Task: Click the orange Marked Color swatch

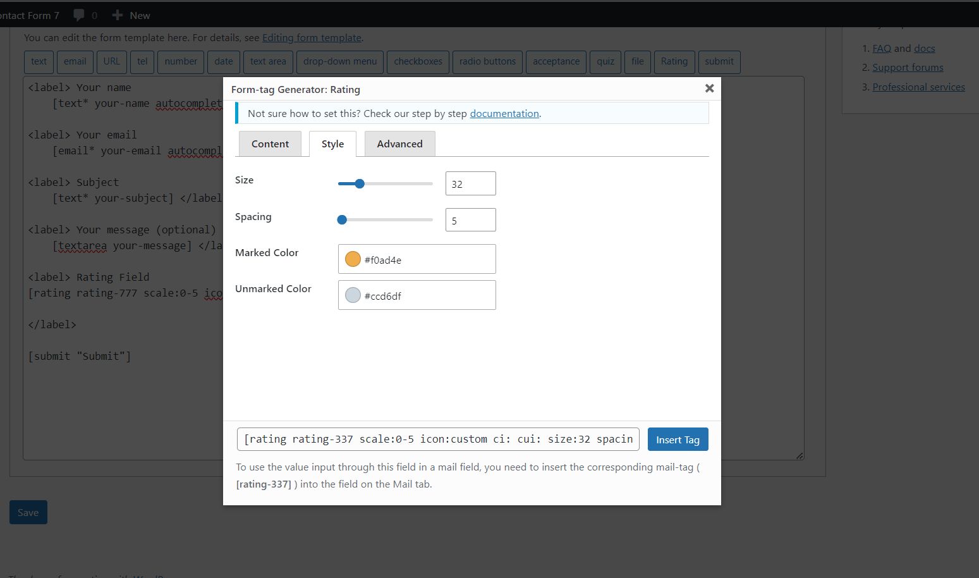Action: [353, 259]
